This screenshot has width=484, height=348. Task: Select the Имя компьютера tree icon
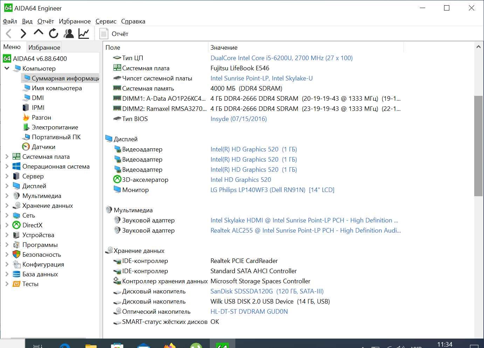[x=26, y=88]
